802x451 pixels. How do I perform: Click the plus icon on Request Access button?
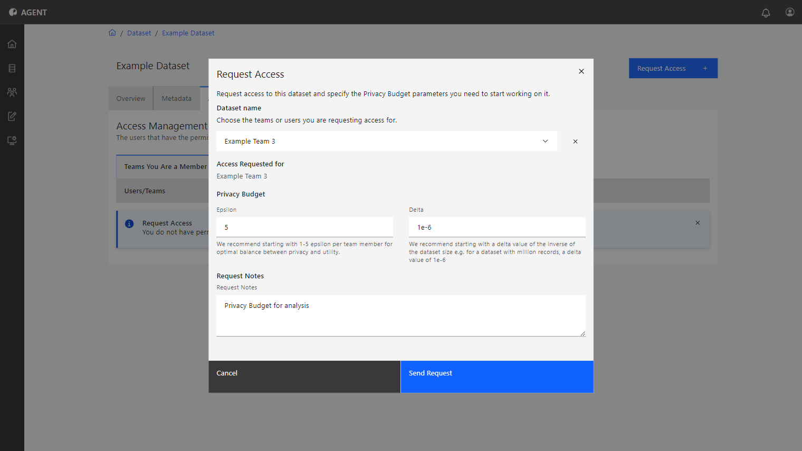click(705, 69)
